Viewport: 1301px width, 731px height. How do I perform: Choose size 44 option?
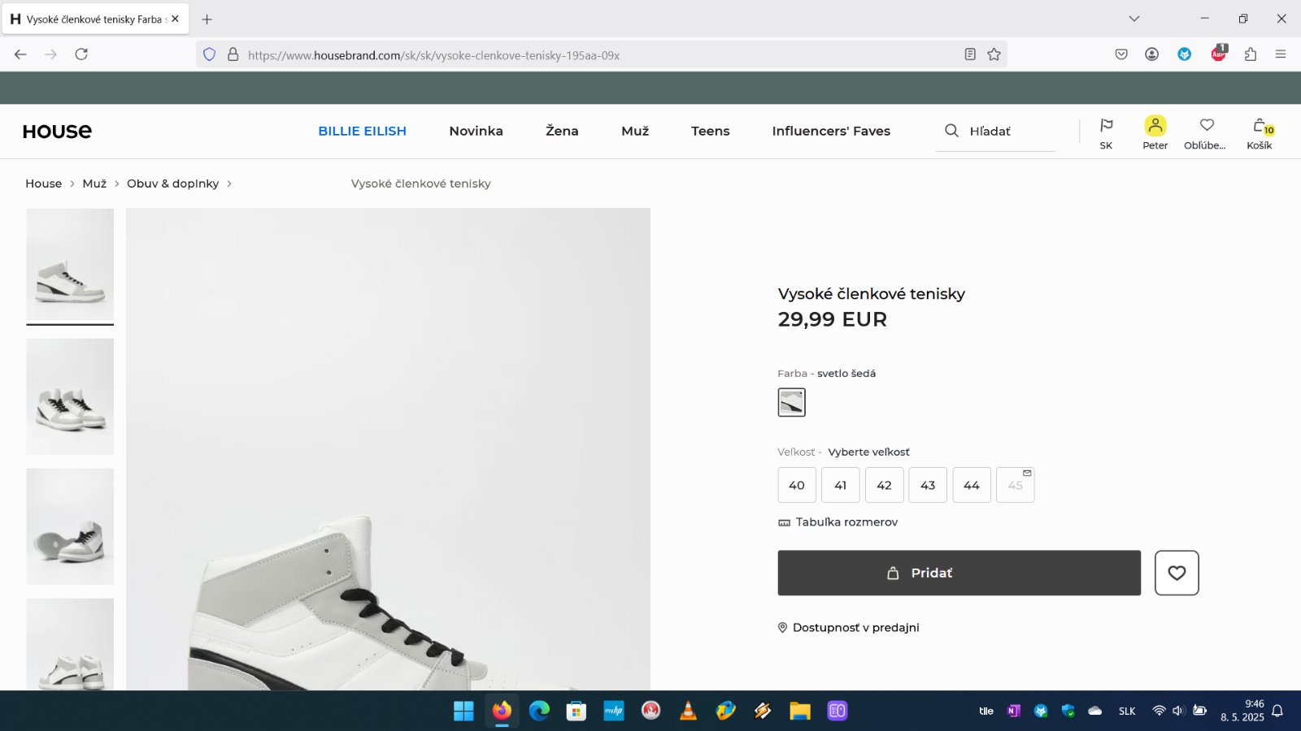972,485
